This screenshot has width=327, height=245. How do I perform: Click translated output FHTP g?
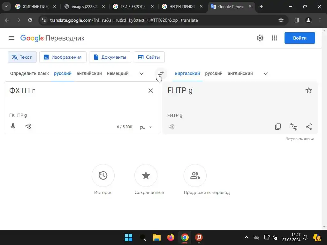(x=180, y=90)
